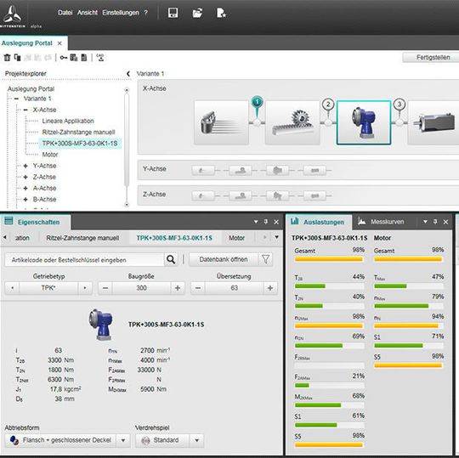Open the Ansicht menu
This screenshot has height=458, width=459.
point(88,13)
